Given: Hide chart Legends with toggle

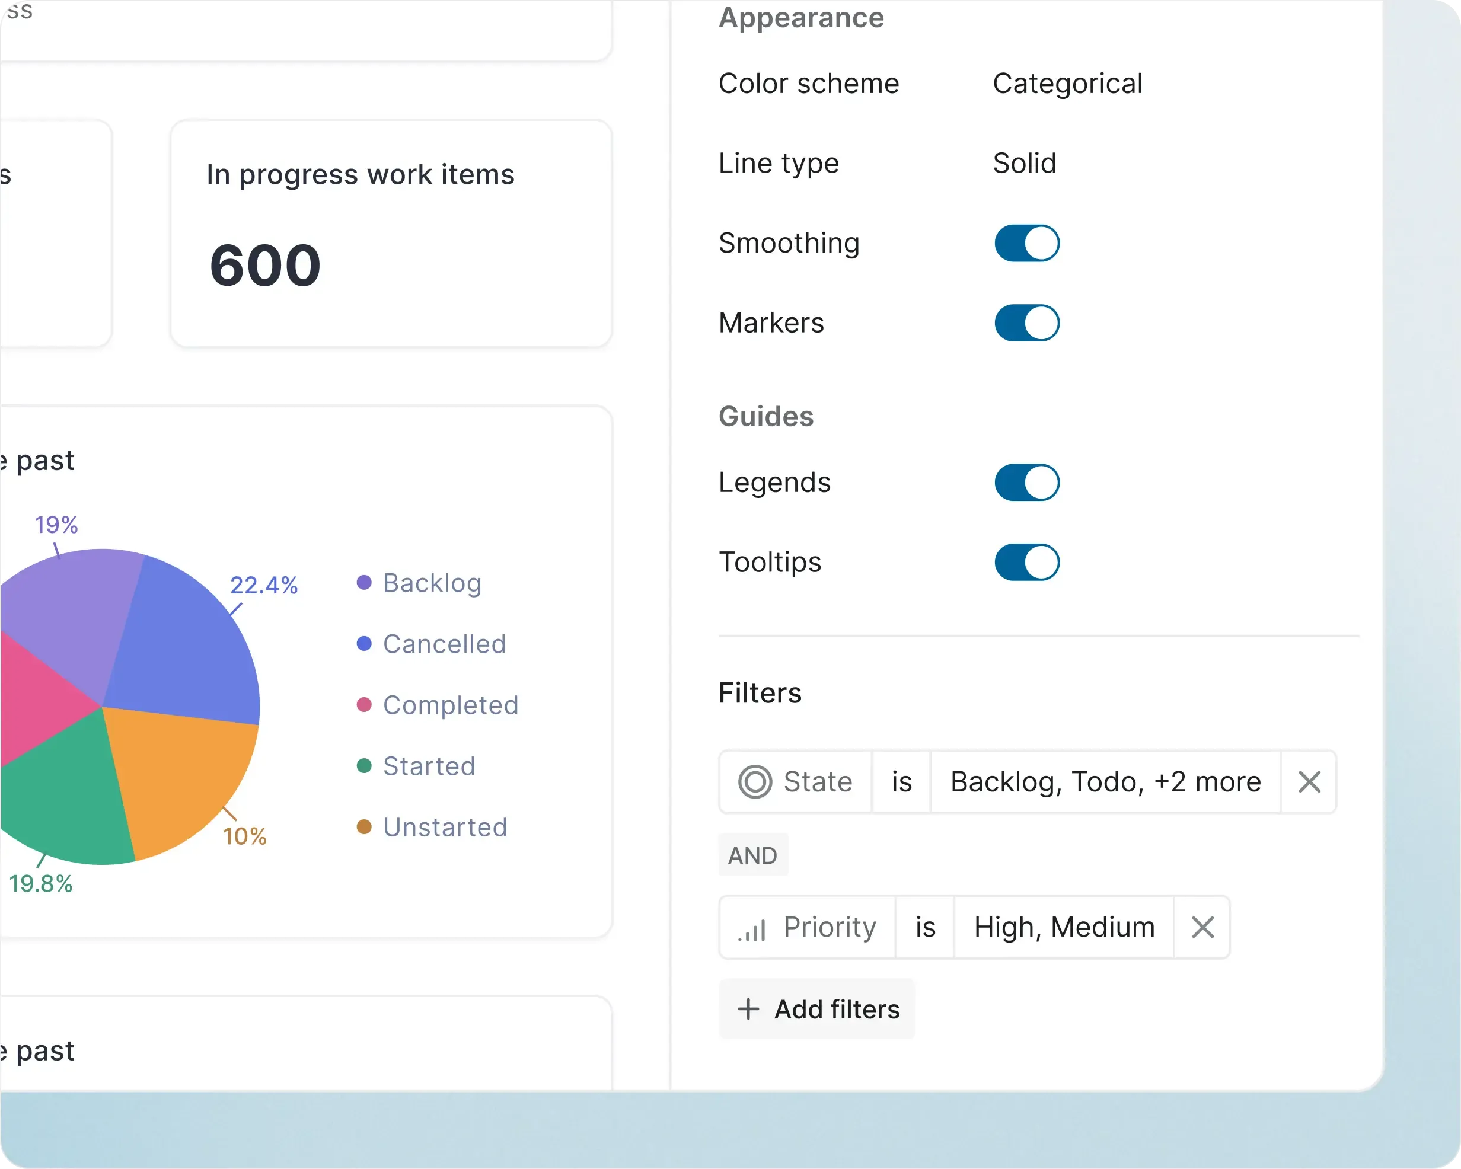Looking at the screenshot, I should click(1026, 483).
